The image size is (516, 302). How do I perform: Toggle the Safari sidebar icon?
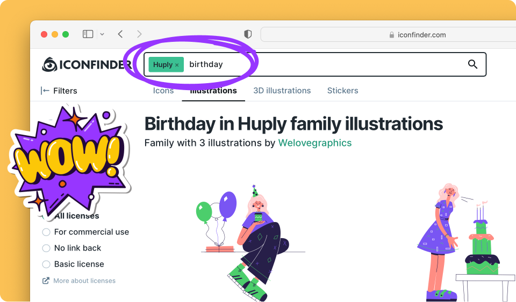(88, 34)
